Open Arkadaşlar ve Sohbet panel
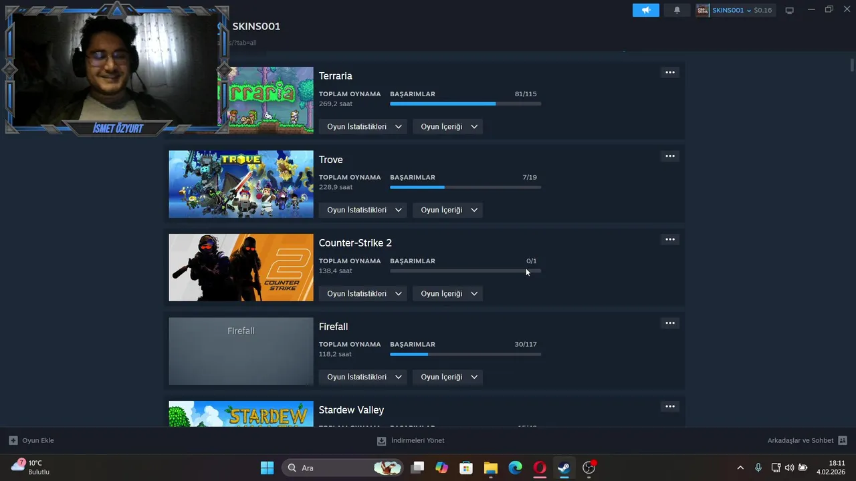The image size is (856, 481). [800, 440]
